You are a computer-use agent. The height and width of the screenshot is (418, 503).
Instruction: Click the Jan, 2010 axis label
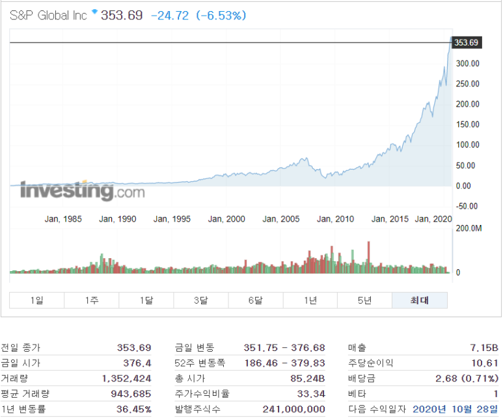[x=336, y=219]
